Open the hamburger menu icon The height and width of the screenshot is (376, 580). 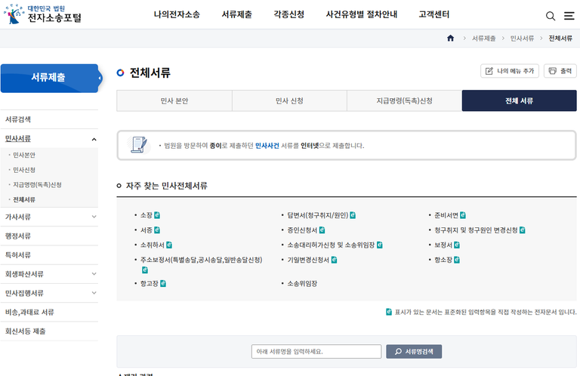[569, 15]
